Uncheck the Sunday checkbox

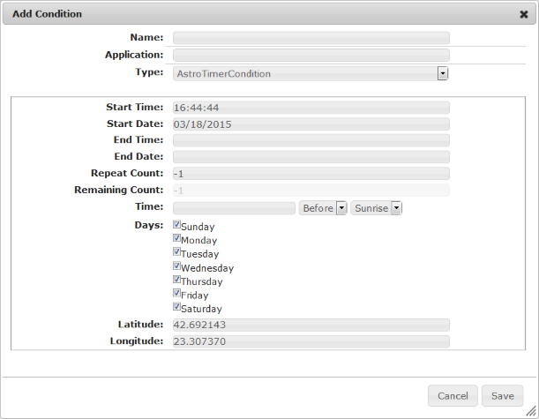[177, 225]
